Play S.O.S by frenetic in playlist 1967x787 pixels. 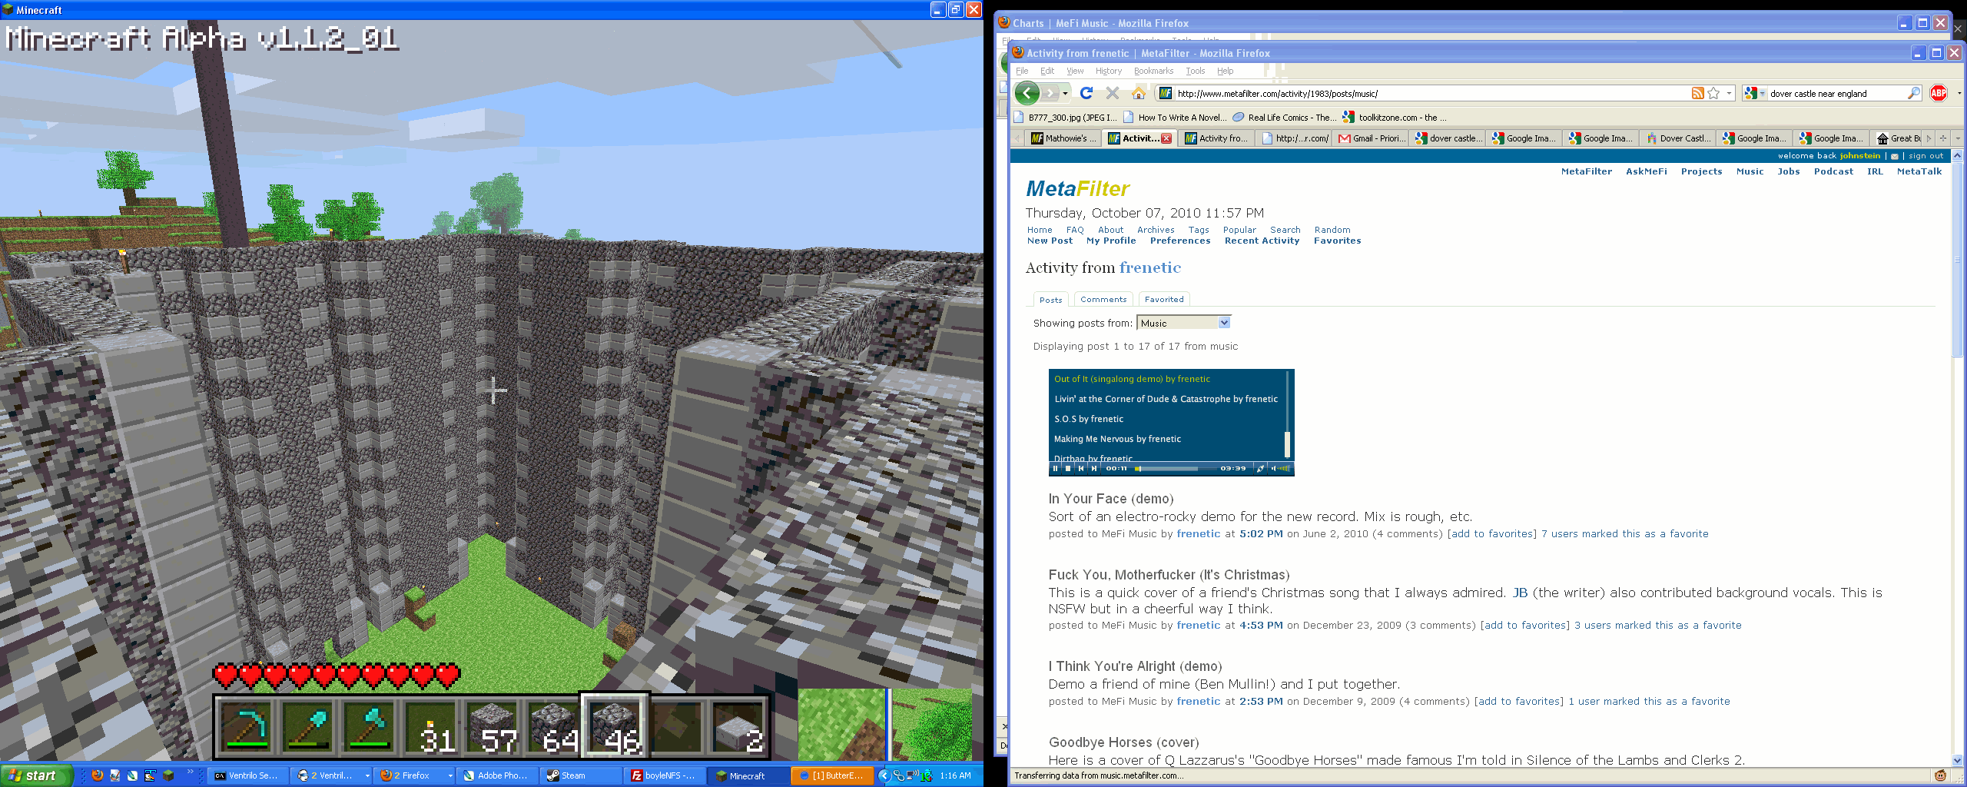pyautogui.click(x=1088, y=419)
